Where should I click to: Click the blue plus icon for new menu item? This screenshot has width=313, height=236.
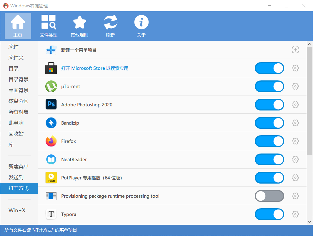51,50
